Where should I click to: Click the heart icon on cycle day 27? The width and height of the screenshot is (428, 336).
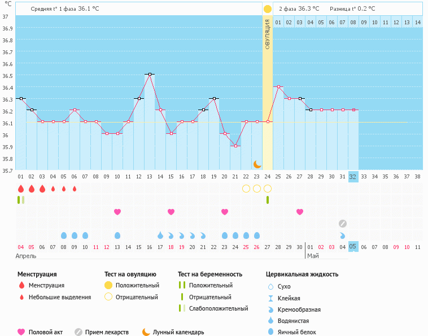coord(300,212)
